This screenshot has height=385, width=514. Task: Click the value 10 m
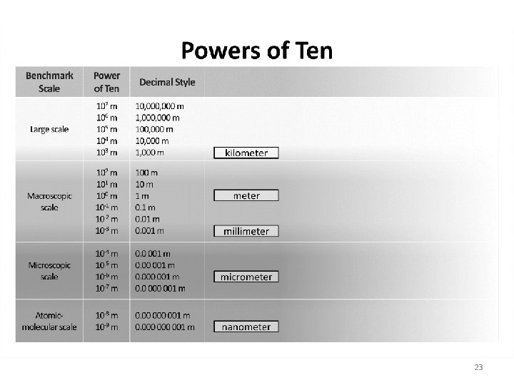(x=144, y=185)
